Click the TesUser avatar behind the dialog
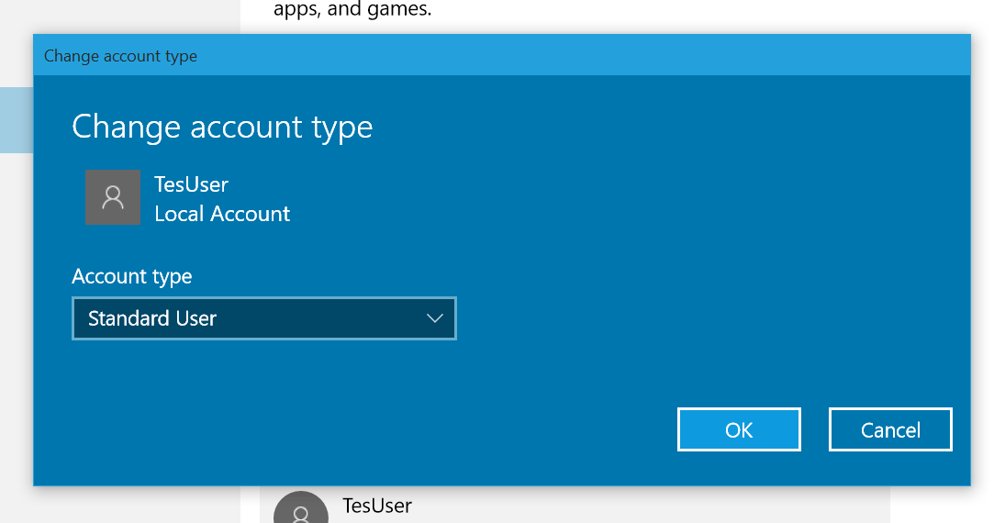 [x=301, y=509]
